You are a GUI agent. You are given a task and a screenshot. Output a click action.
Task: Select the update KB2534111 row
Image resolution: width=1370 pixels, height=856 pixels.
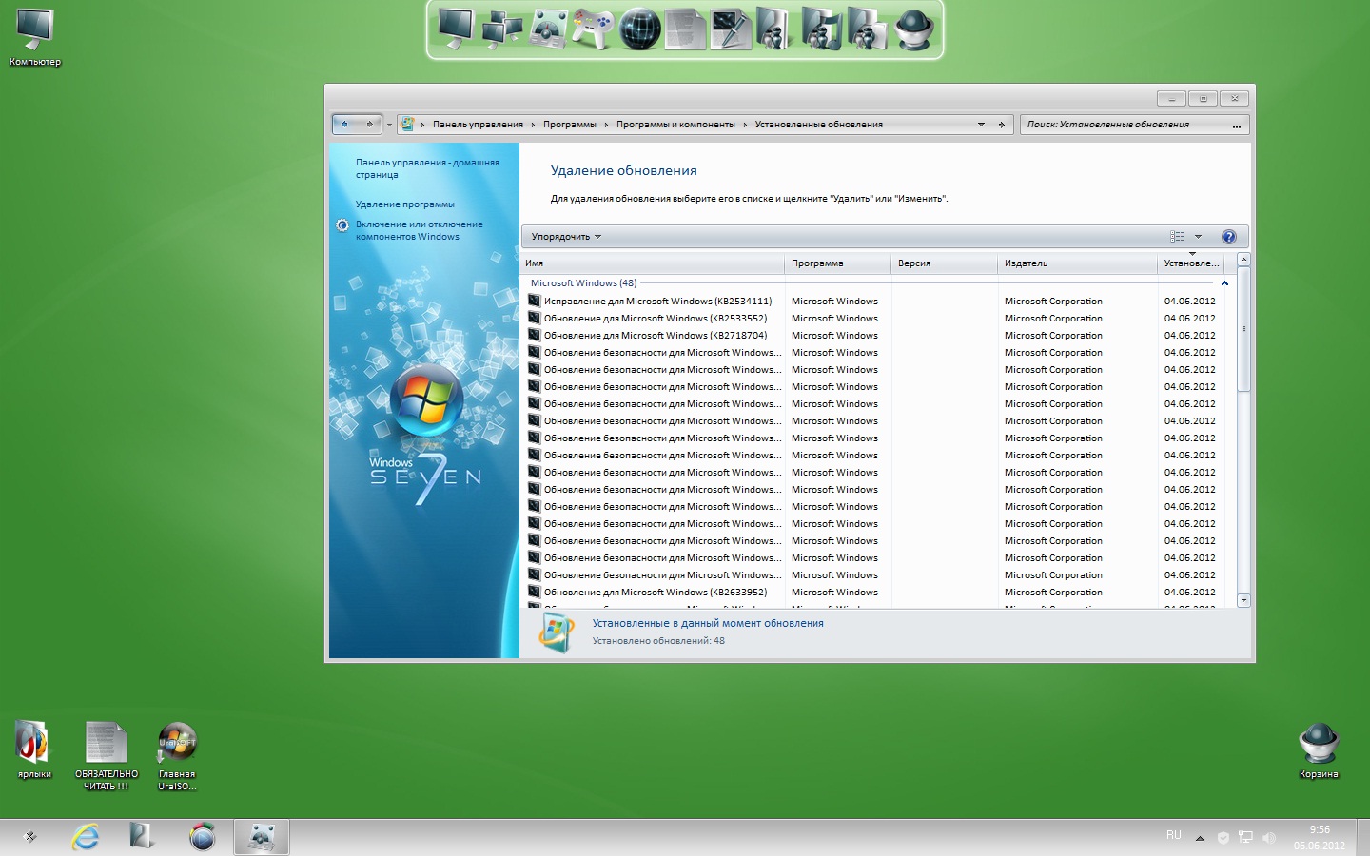tap(874, 301)
